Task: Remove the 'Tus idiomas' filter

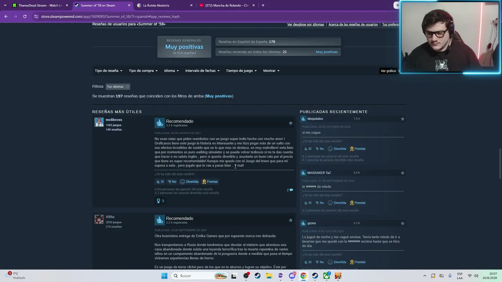Action: [x=127, y=87]
